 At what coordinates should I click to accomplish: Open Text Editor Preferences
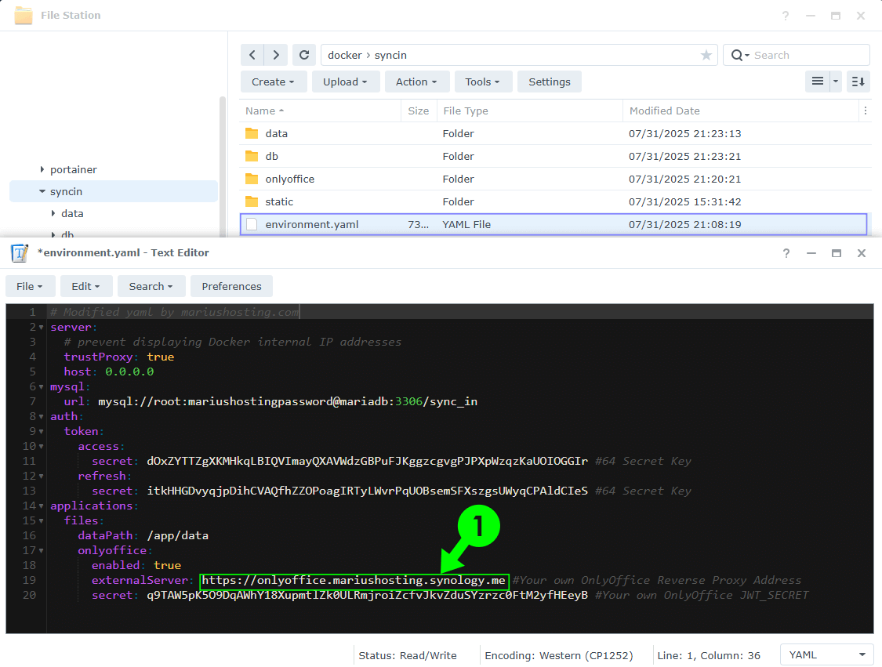[231, 286]
